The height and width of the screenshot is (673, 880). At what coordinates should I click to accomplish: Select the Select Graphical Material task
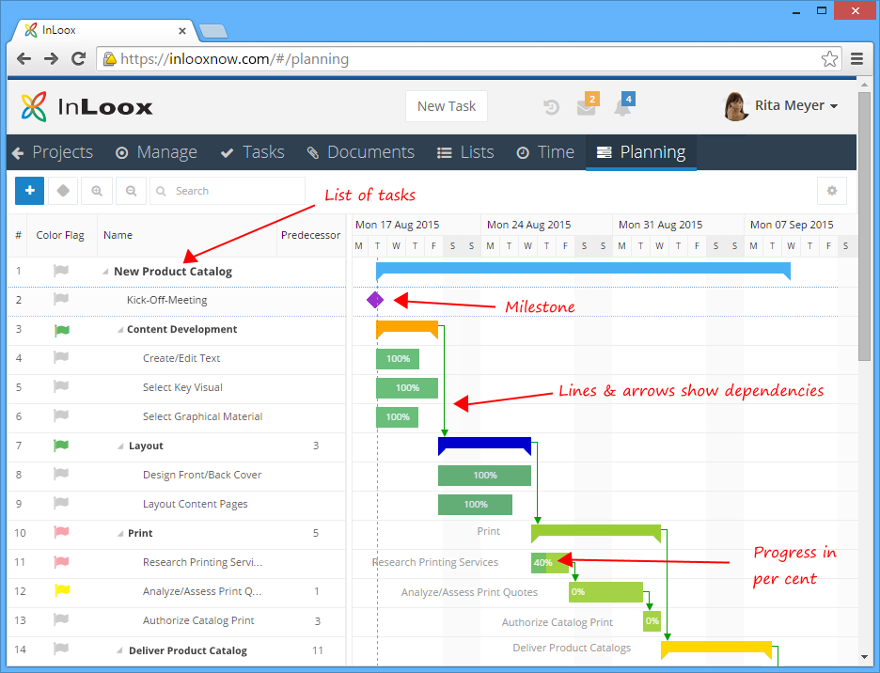202,416
